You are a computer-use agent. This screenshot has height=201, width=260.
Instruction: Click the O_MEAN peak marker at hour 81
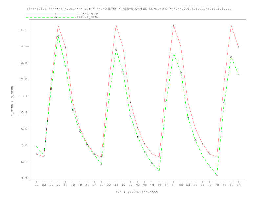coord(231,25)
